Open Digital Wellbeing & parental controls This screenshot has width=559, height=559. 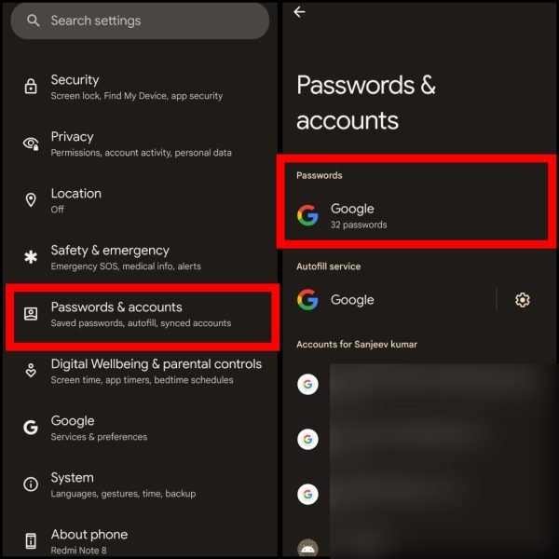pyautogui.click(x=140, y=371)
